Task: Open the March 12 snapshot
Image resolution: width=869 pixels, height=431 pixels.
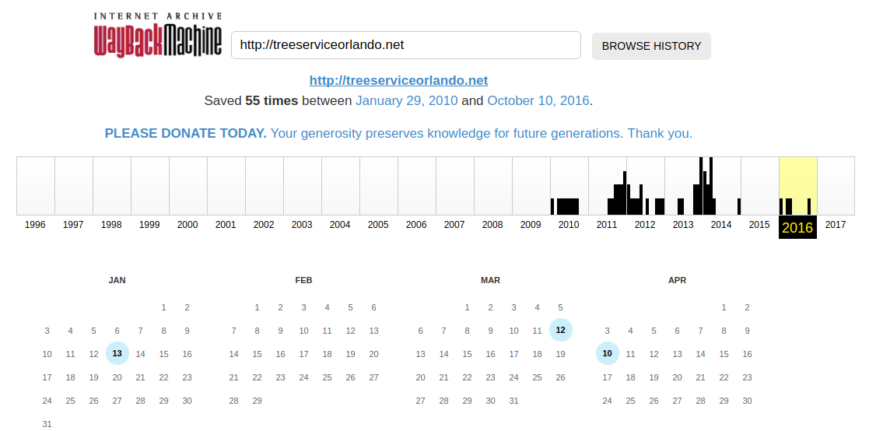Action: point(560,330)
